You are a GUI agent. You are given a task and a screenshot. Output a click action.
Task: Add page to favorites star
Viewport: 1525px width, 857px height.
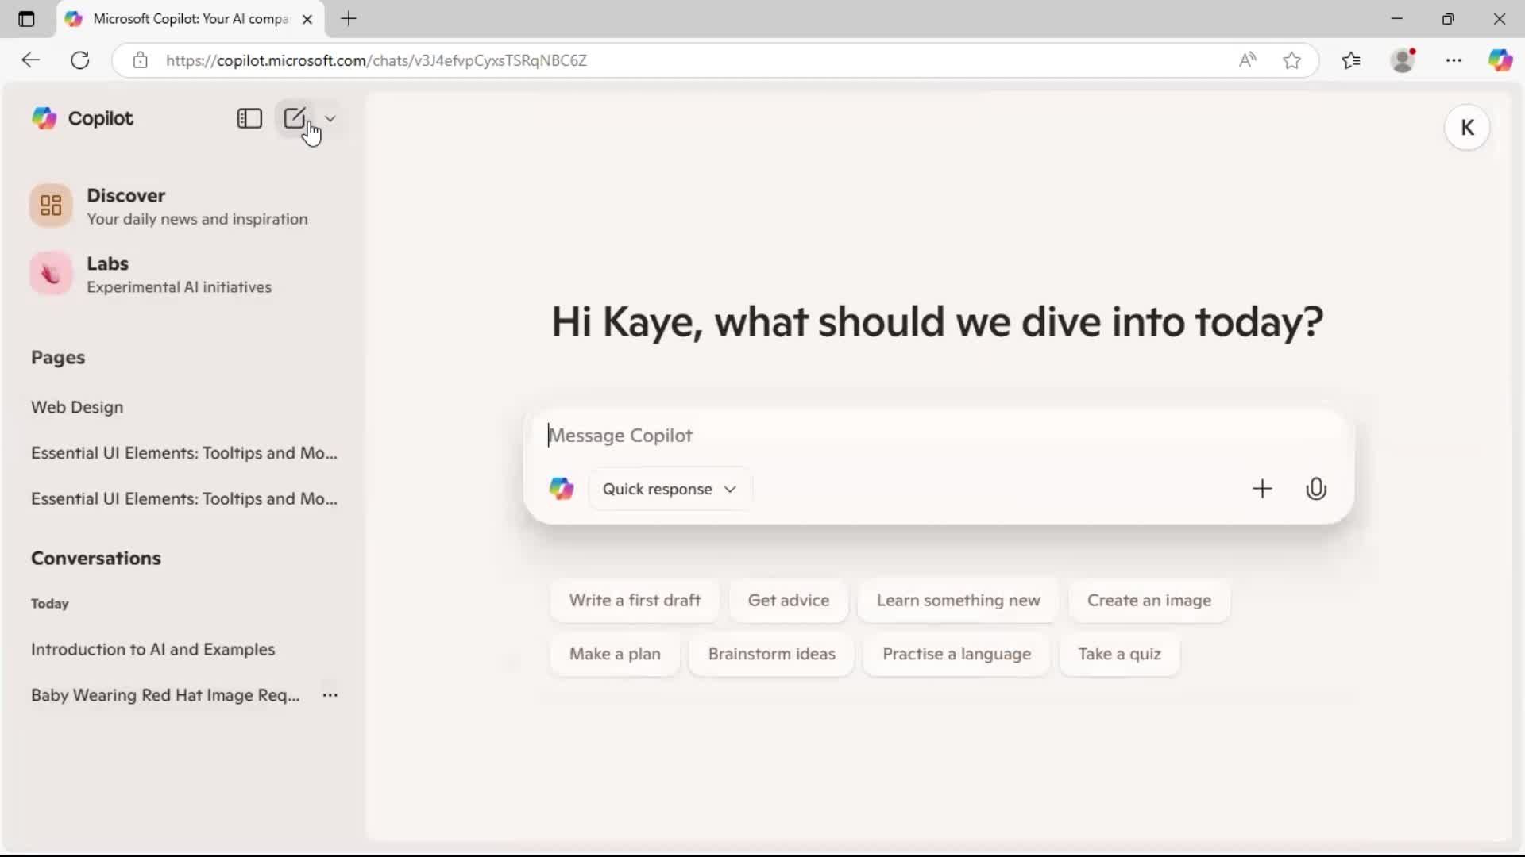1292,60
